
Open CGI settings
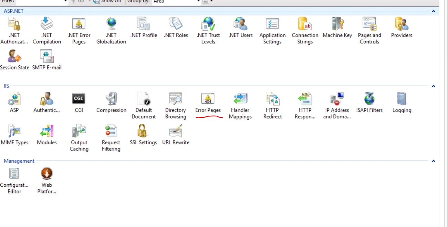pyautogui.click(x=79, y=103)
